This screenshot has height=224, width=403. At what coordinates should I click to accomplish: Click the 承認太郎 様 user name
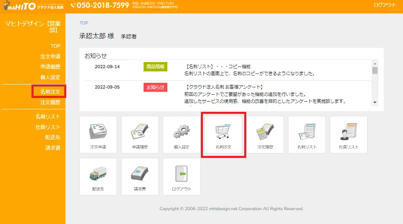[x=97, y=36]
